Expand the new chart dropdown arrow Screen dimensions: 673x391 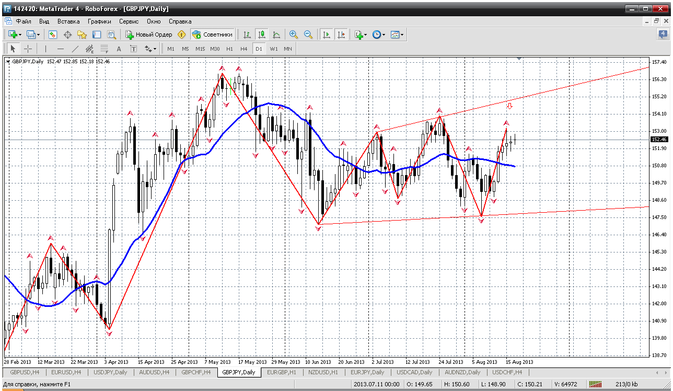(20, 35)
